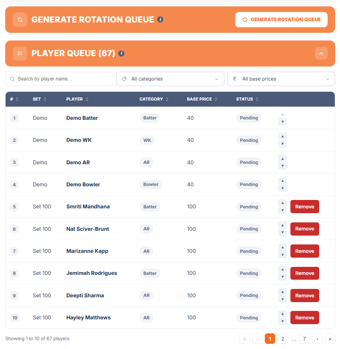Open the All base prices dropdown

tap(281, 79)
